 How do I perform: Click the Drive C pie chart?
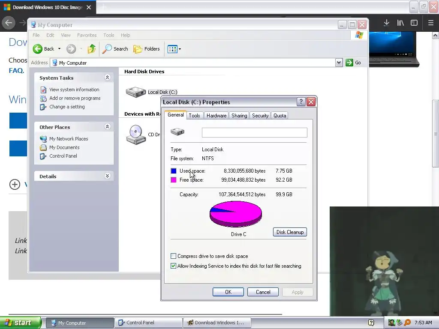[236, 214]
